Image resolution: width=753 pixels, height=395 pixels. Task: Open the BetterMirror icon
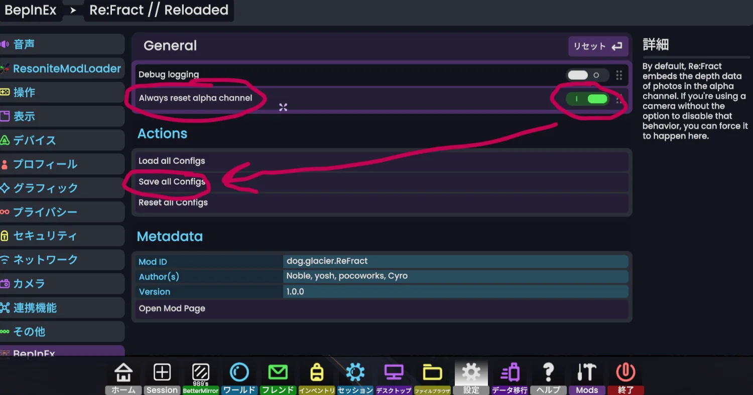pos(200,373)
